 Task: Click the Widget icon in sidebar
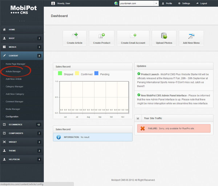(4, 142)
